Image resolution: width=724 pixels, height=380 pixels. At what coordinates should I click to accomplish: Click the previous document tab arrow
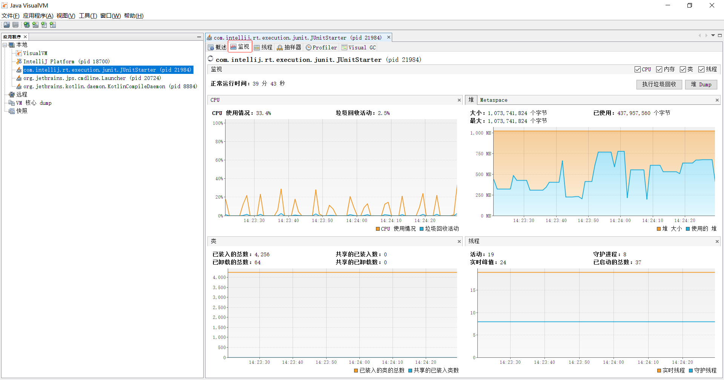click(699, 35)
